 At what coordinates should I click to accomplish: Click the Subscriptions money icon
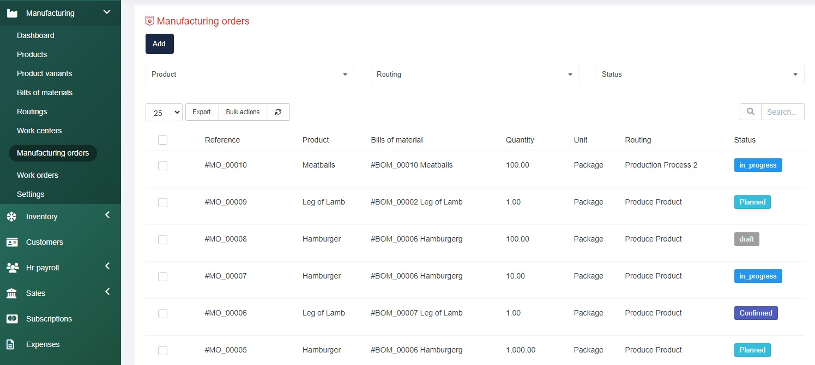coord(11,319)
